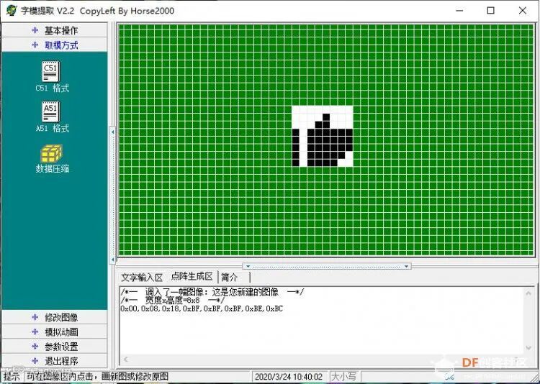The image size is (540, 384).
Task: Click the 退出程序 panel button
Action: click(x=55, y=361)
